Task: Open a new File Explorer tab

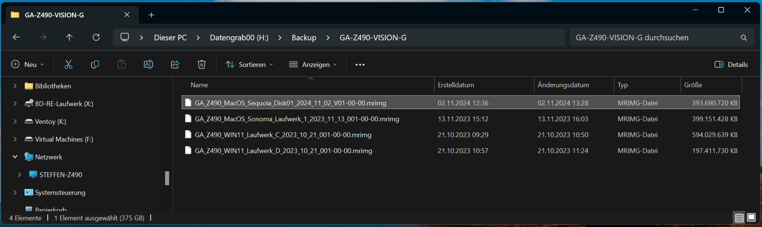Action: tap(151, 15)
